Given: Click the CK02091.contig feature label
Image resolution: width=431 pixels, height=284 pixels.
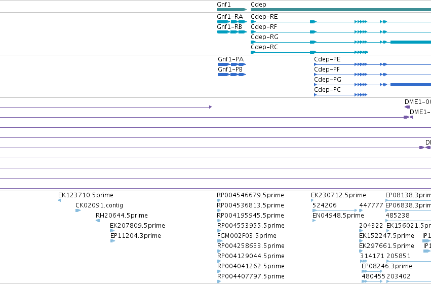Looking at the screenshot, I should pos(99,205).
